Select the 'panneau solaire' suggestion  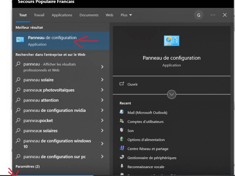61,80
